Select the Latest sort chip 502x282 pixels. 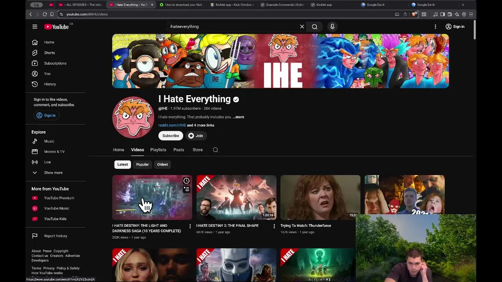point(122,164)
